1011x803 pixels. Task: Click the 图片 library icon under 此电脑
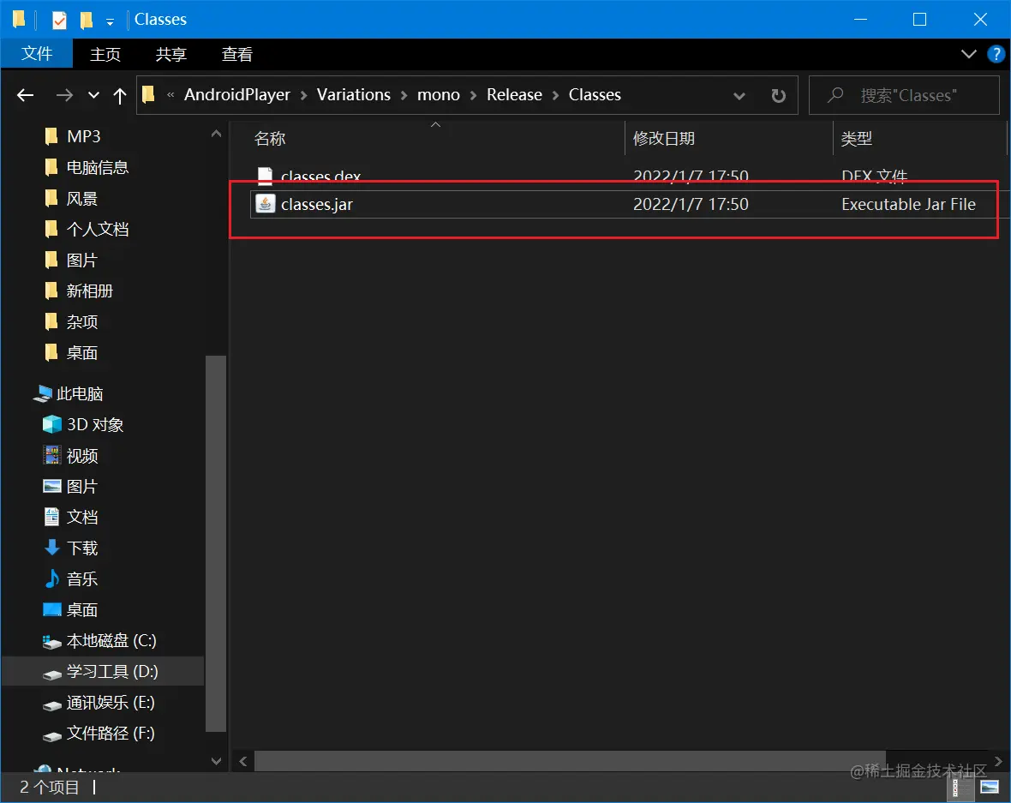pyautogui.click(x=51, y=486)
